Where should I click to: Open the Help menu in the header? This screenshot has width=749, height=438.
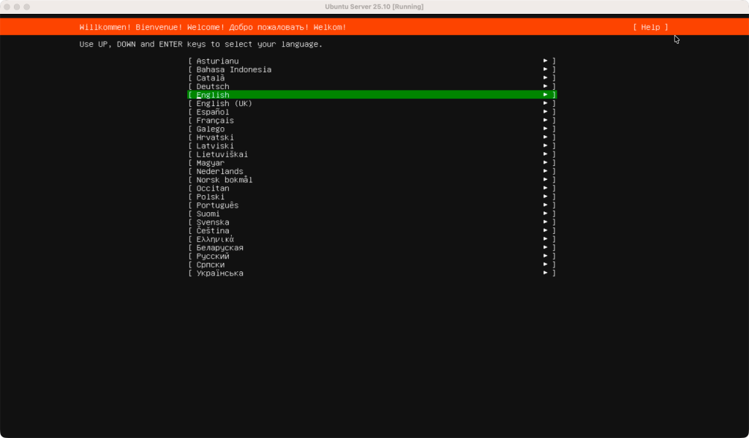click(x=650, y=27)
